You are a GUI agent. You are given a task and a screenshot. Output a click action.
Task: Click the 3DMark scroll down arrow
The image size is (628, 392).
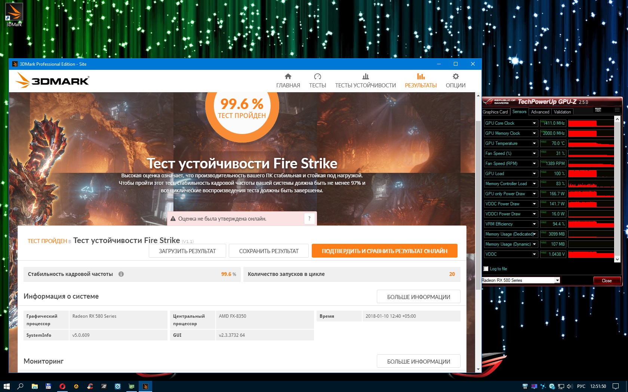478,369
